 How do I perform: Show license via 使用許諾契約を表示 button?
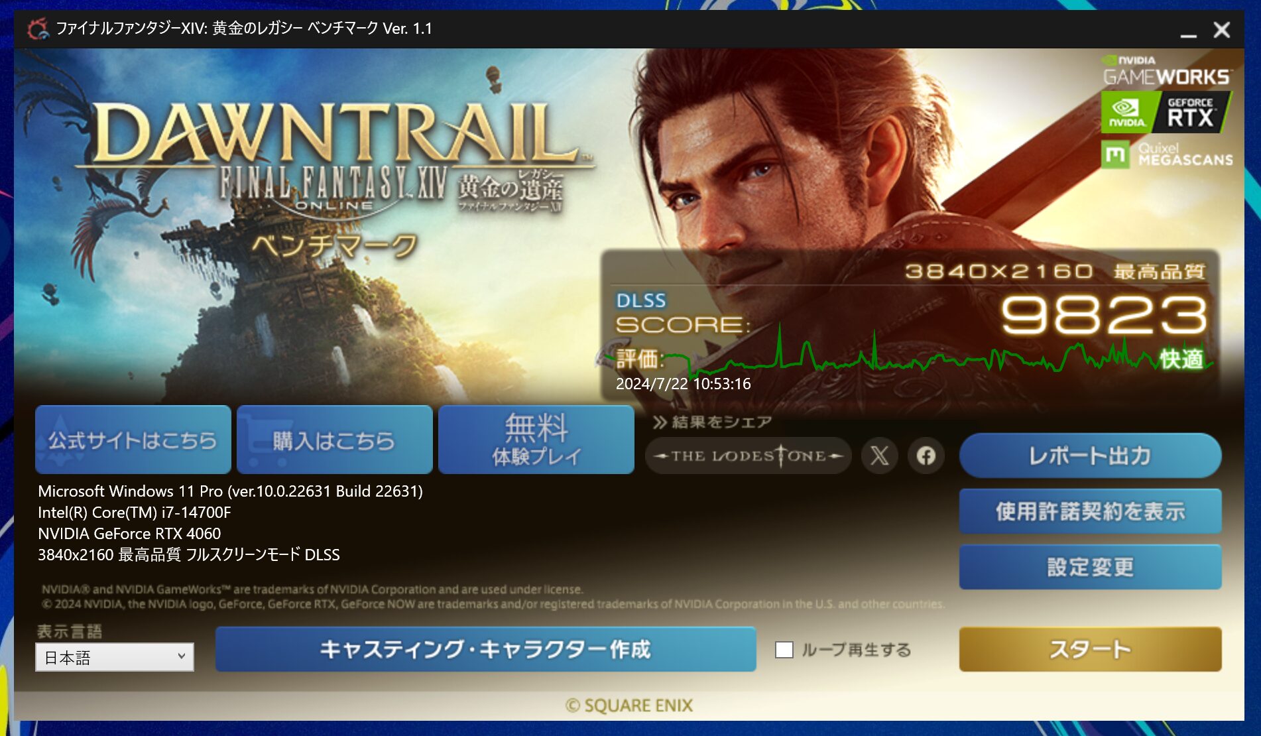tap(1090, 511)
